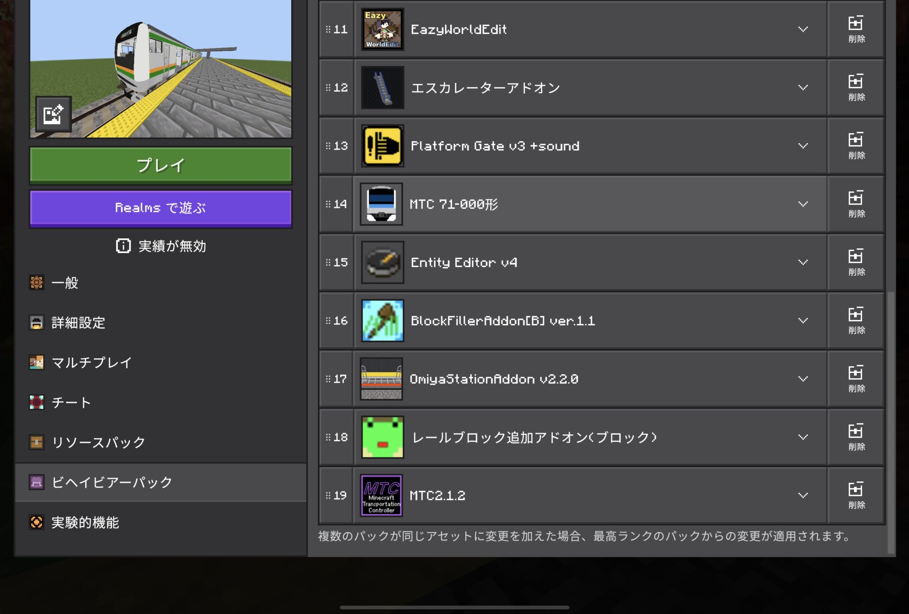The image size is (909, 614).
Task: Expand BlockFillerAddon[B] ver.1.1 details
Action: coord(803,321)
